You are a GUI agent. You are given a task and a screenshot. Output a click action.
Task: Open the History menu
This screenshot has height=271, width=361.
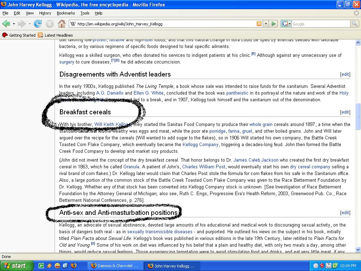(x=45, y=13)
